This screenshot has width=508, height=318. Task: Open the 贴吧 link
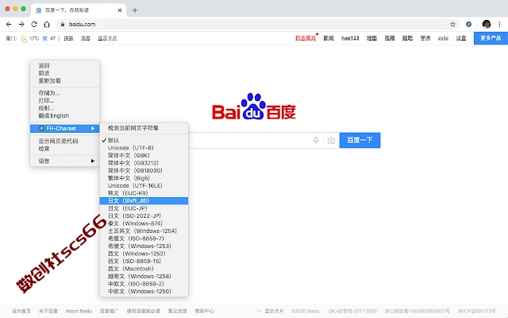coord(407,38)
